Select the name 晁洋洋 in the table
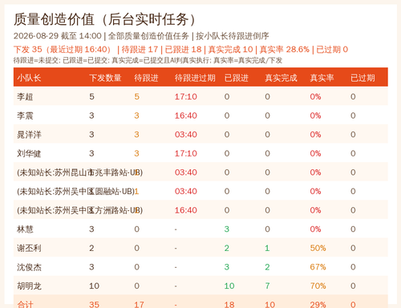 [x=29, y=135]
